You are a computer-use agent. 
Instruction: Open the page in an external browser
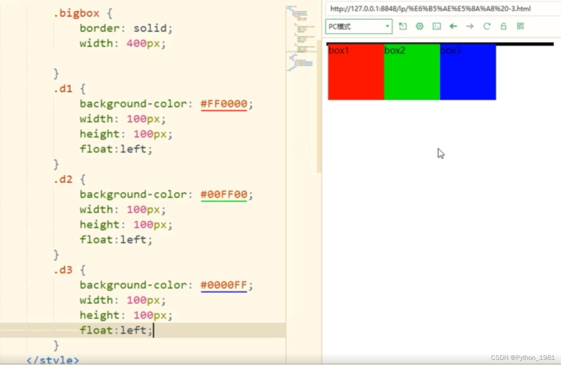tap(403, 26)
